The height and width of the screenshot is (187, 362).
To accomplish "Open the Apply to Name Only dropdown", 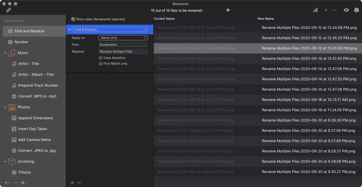I will pyautogui.click(x=123, y=38).
